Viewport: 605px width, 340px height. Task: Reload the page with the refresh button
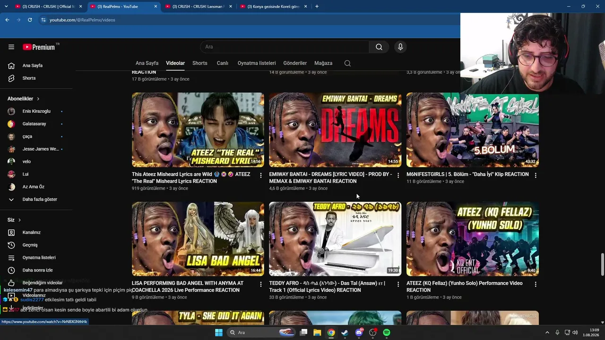pos(30,20)
